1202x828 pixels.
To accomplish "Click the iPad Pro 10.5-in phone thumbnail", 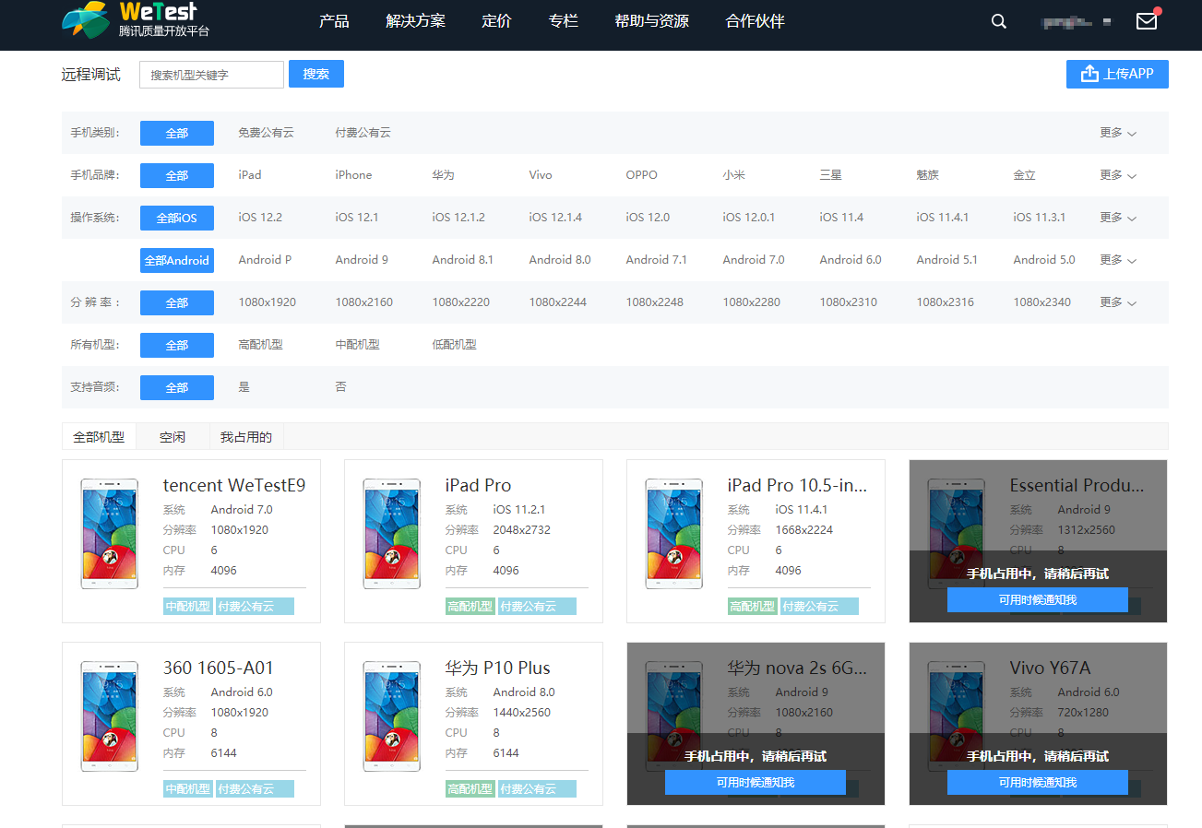I will click(674, 534).
